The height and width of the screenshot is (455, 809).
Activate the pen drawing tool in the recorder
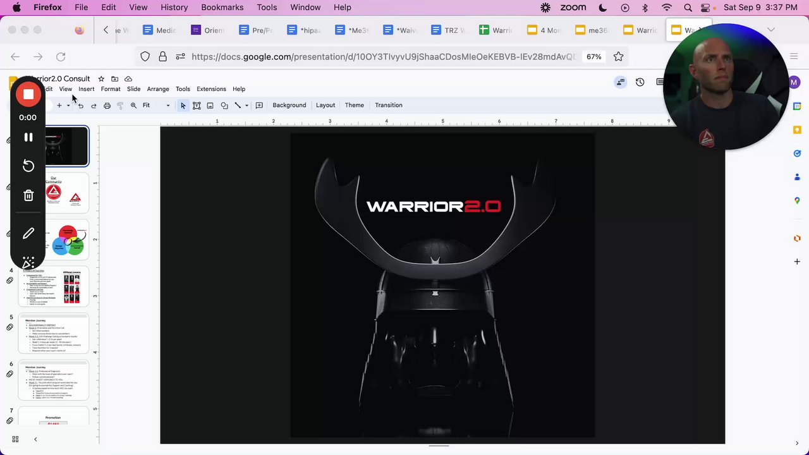pyautogui.click(x=28, y=234)
